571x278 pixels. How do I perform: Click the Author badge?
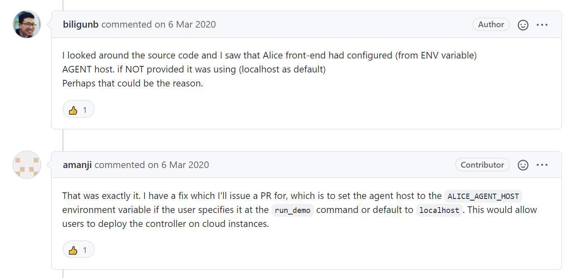491,24
